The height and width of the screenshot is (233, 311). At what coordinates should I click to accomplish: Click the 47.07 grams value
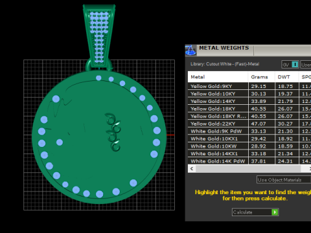pyautogui.click(x=259, y=124)
